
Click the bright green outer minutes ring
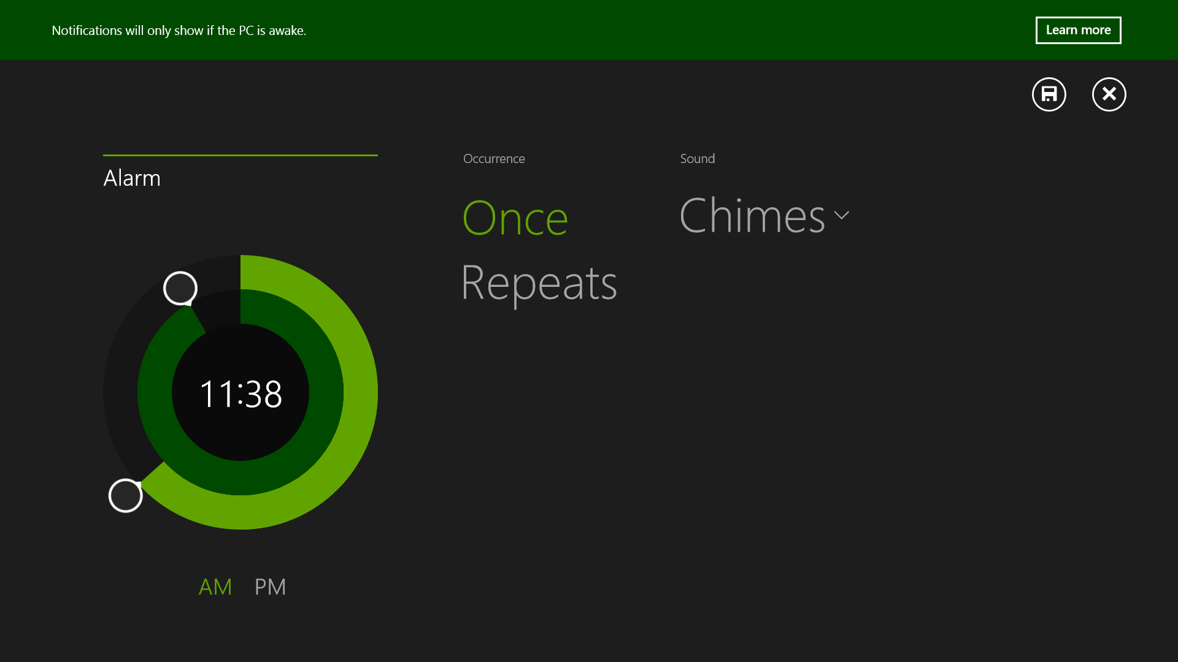click(360, 392)
